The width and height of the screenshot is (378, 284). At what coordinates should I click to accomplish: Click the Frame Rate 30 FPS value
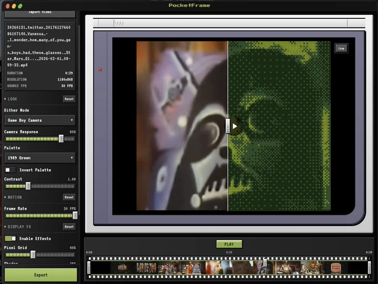[69, 209]
